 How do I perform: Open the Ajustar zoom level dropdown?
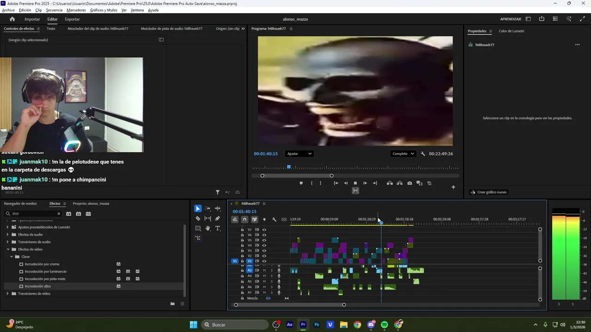(x=299, y=154)
